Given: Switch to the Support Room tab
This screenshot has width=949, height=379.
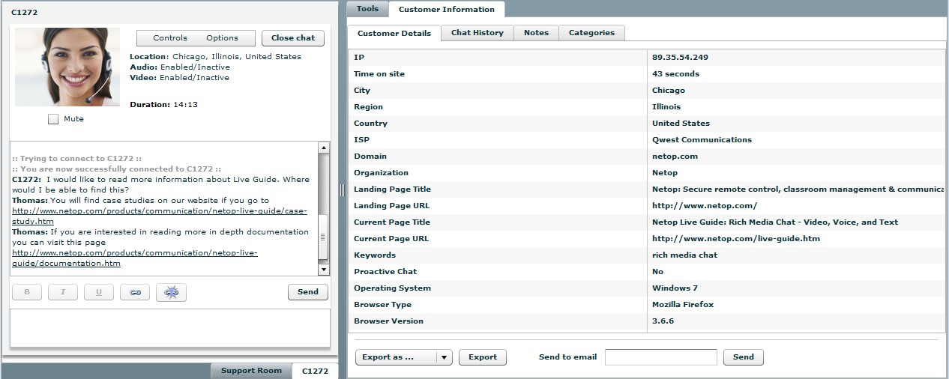Looking at the screenshot, I should tap(252, 371).
